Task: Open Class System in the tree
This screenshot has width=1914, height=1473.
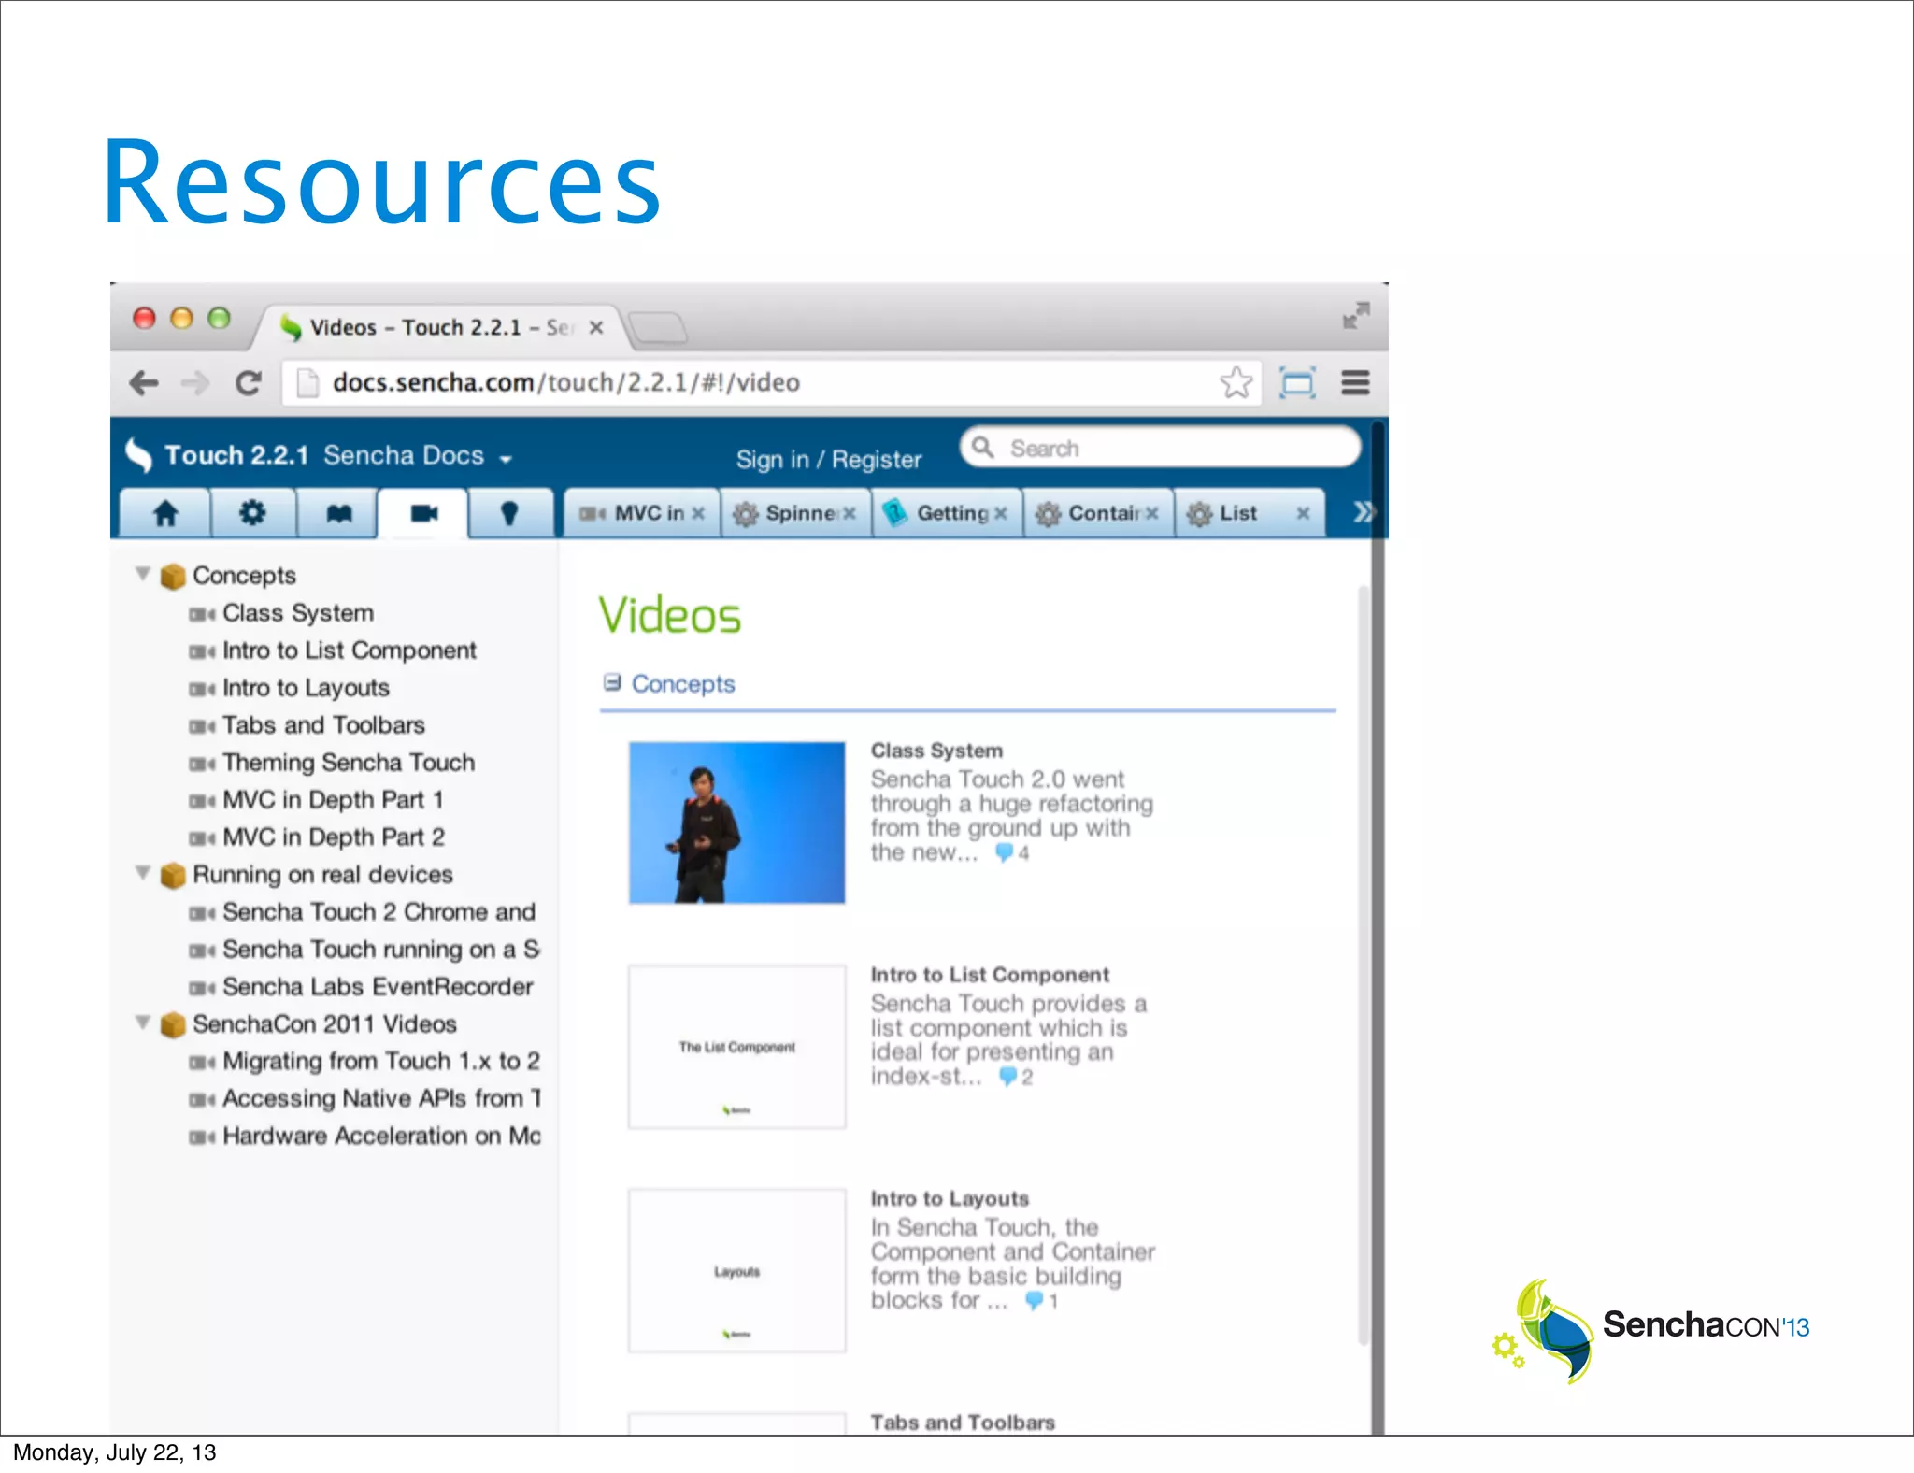Action: tap(298, 613)
